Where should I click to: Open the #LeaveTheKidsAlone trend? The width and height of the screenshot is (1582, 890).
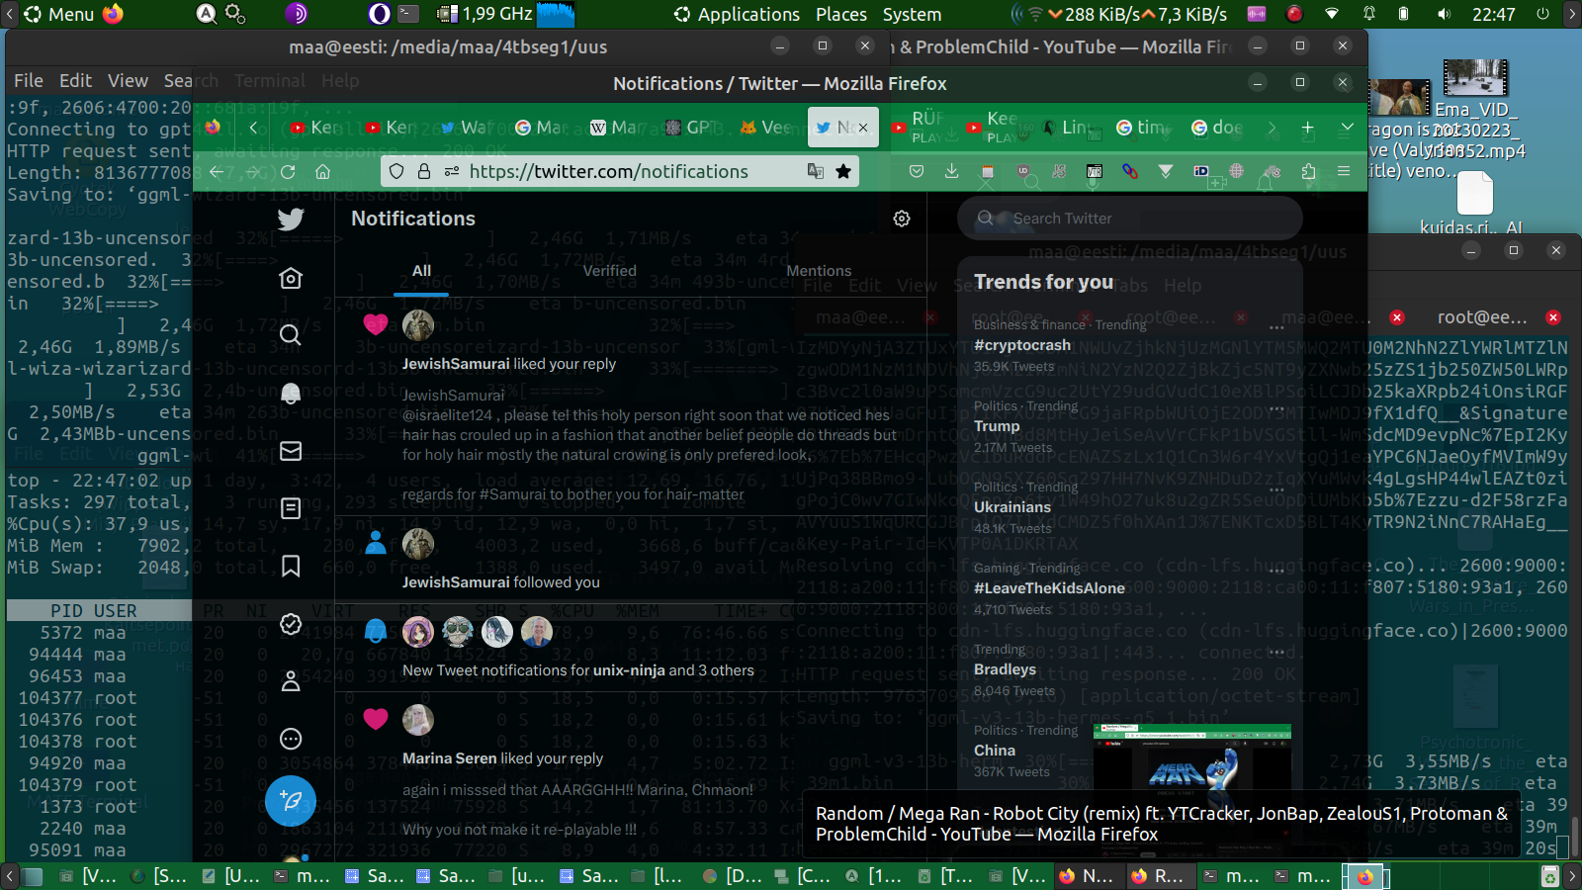[x=1049, y=588]
